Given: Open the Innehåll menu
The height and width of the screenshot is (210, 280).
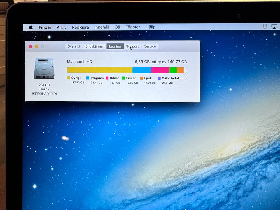Looking at the screenshot, I should (x=102, y=27).
